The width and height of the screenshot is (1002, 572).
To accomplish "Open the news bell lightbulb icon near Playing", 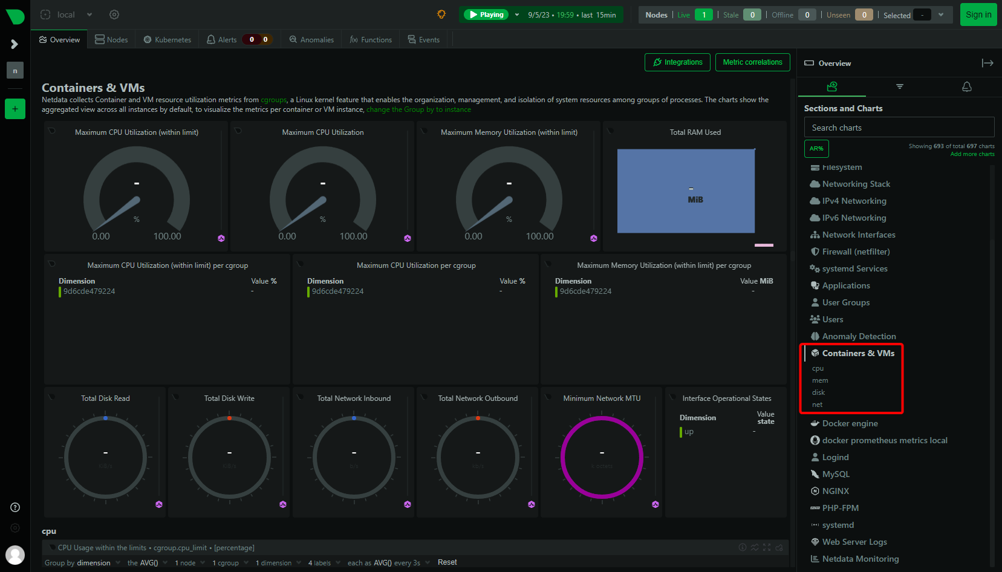I will pos(441,14).
